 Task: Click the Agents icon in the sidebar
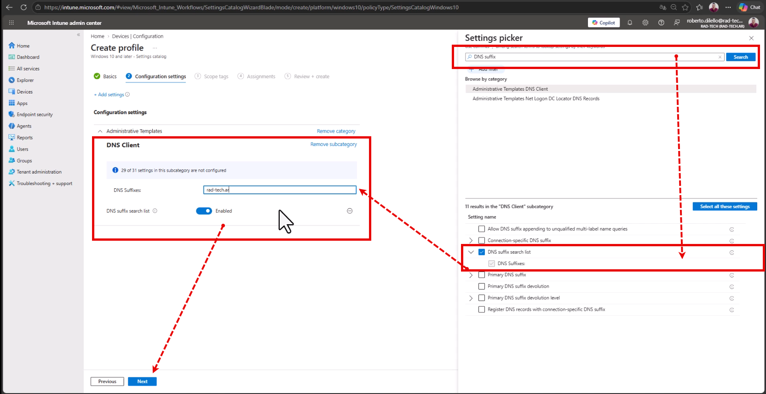point(12,126)
